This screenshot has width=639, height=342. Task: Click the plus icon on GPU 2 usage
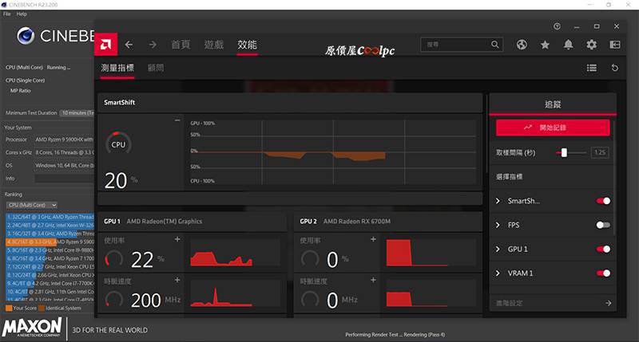pyautogui.click(x=373, y=239)
